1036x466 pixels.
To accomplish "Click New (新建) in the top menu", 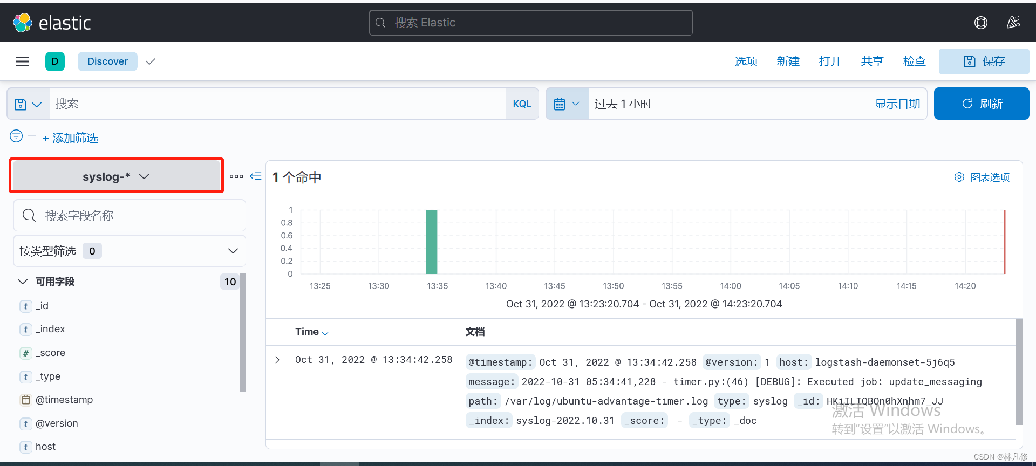I will [788, 61].
